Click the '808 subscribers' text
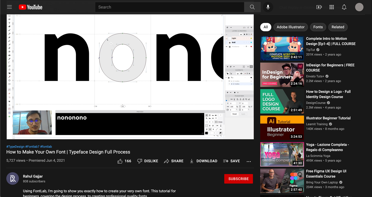 tap(34, 181)
